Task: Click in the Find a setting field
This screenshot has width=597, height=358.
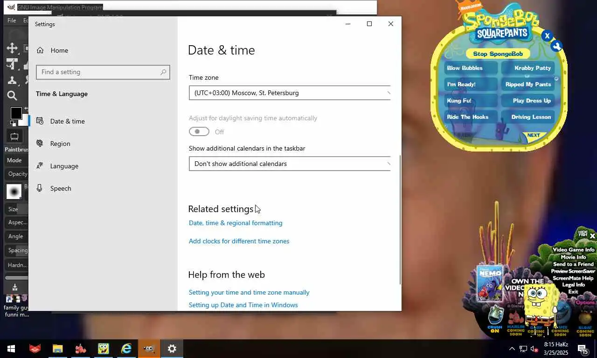Action: [x=103, y=72]
